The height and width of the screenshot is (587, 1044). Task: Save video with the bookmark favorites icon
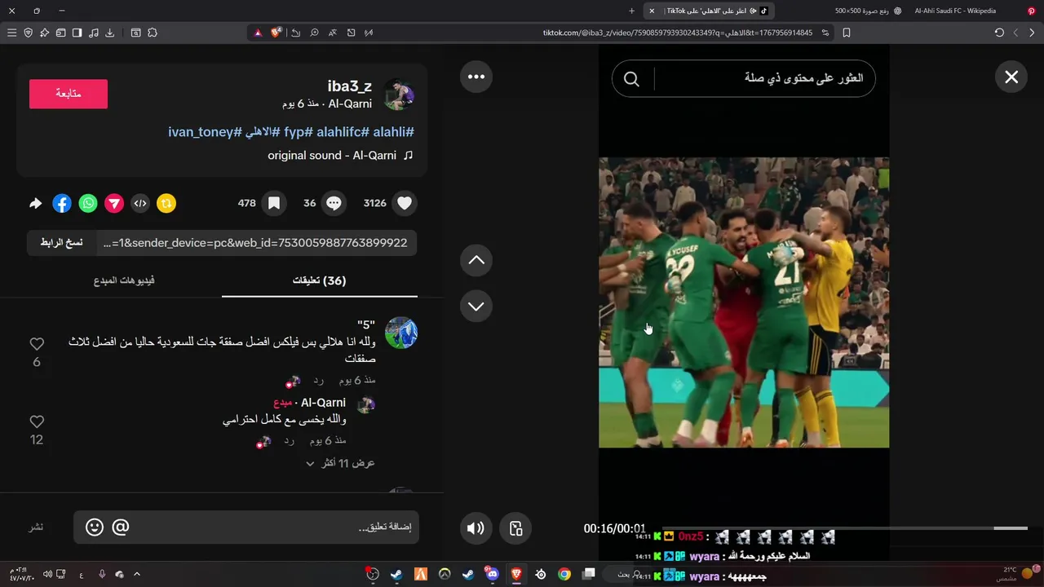tap(274, 203)
